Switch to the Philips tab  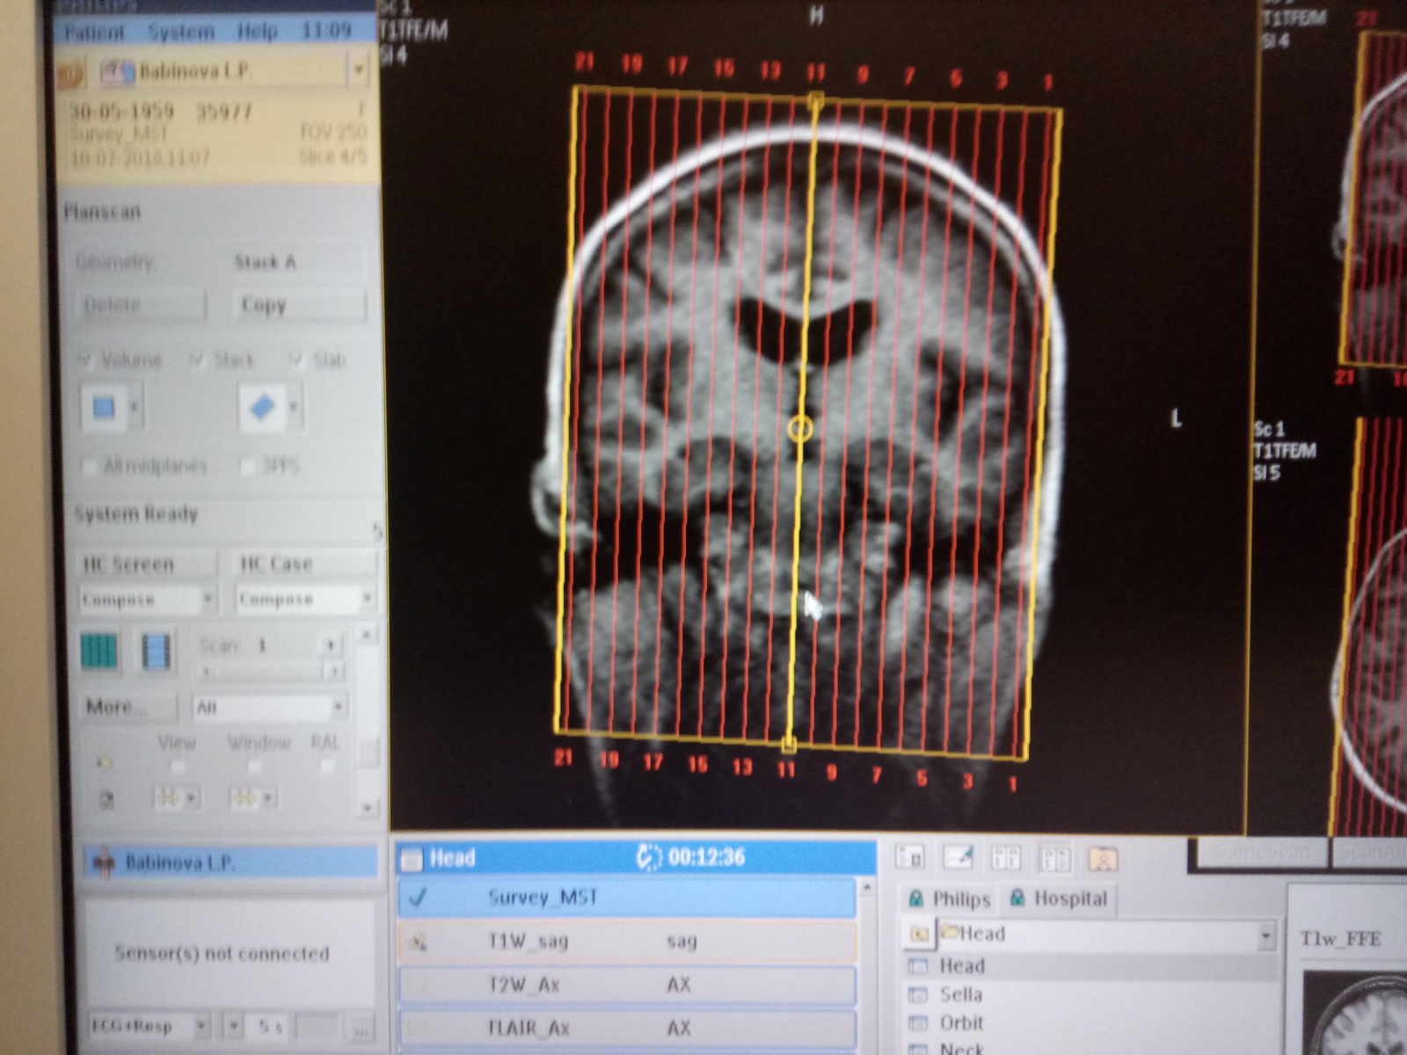(949, 899)
